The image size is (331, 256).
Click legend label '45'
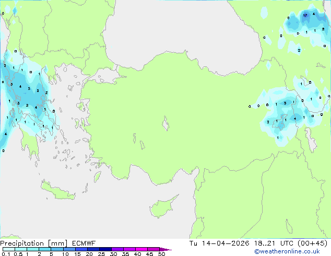(x=149, y=254)
